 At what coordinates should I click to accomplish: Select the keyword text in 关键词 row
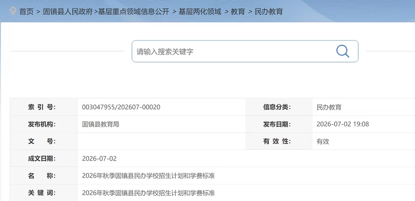pyautogui.click(x=148, y=193)
